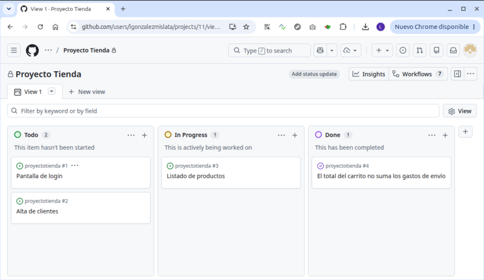Open the Issues icon in header
The height and width of the screenshot is (280, 484).
403,50
